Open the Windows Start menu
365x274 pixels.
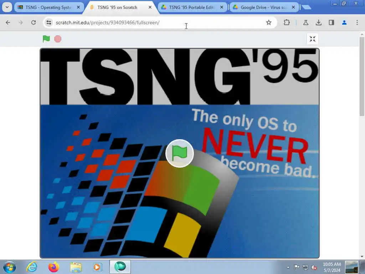(10, 267)
